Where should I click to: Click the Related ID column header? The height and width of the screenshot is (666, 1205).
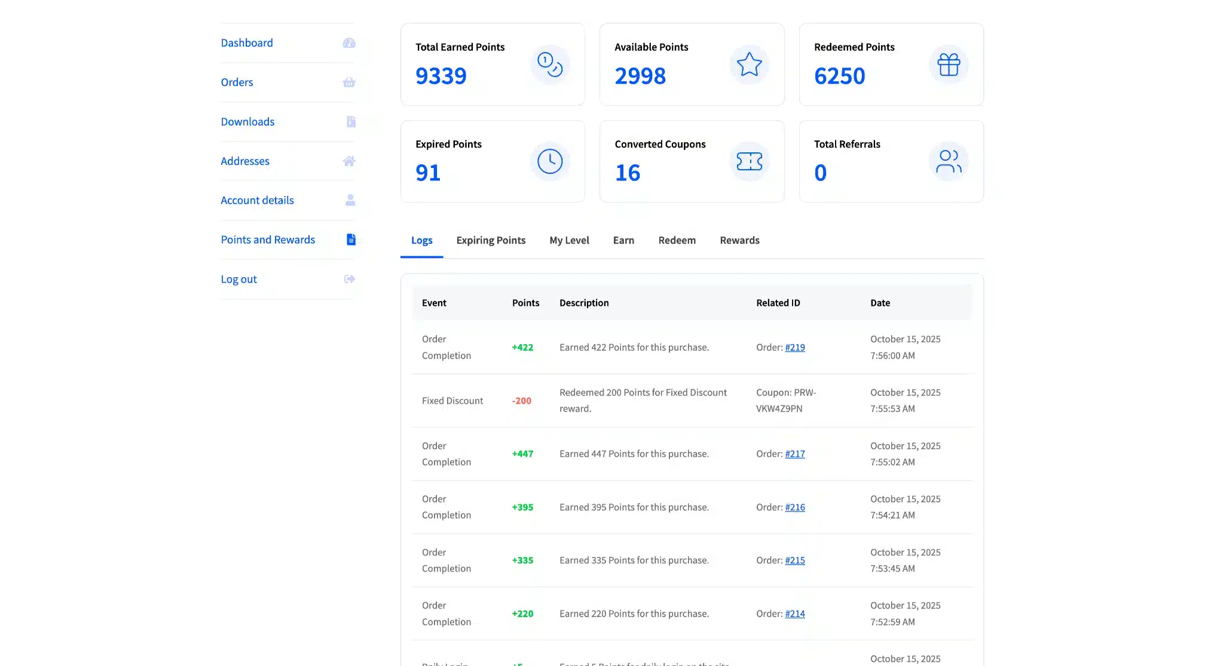click(x=778, y=303)
